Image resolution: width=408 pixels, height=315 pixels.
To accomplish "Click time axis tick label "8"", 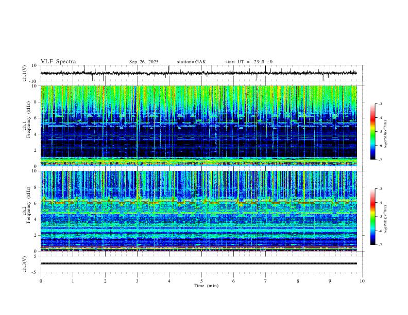I will point(298,281).
